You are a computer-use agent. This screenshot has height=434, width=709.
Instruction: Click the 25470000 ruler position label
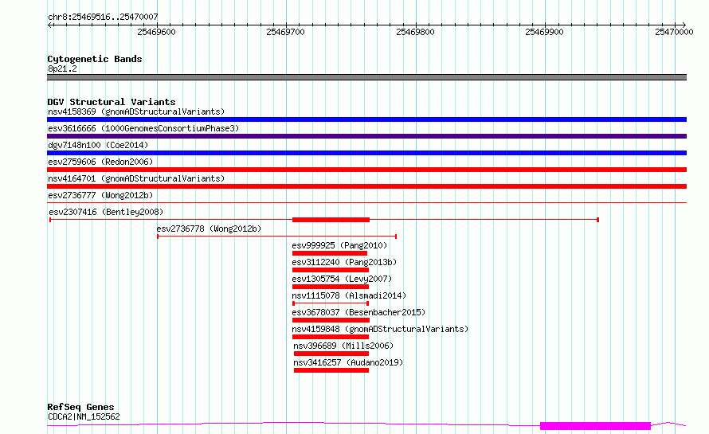tap(674, 32)
